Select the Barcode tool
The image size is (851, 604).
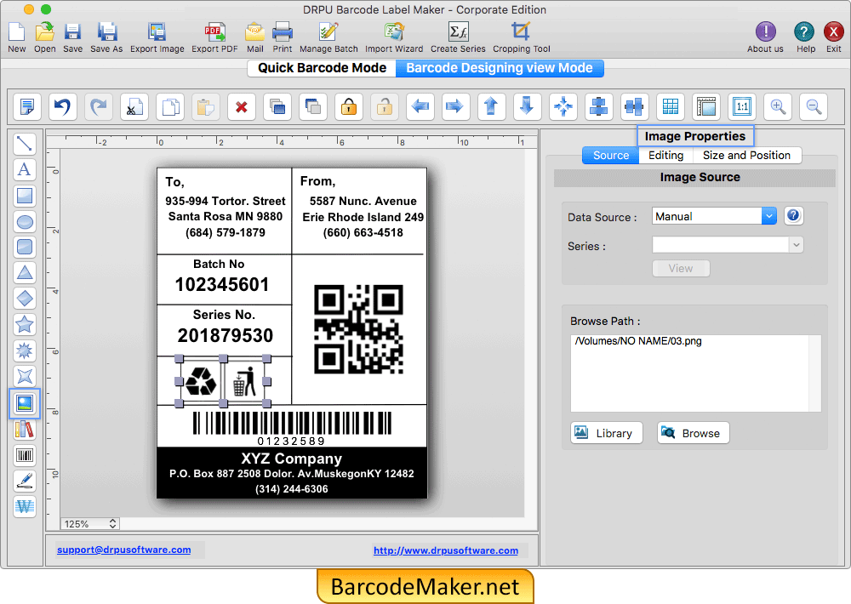click(25, 455)
